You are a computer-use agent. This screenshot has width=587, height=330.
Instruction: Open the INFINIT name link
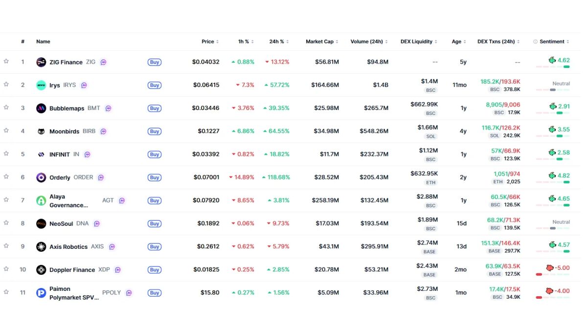(60, 154)
